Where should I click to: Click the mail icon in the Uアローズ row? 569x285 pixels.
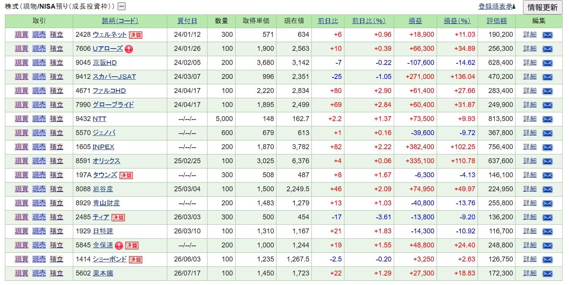(547, 49)
